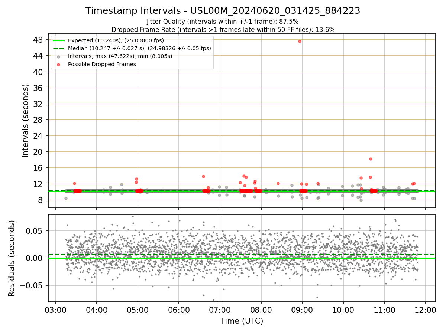Click the '28' tick on the intervals axis
446x334 pixels.
38,120
